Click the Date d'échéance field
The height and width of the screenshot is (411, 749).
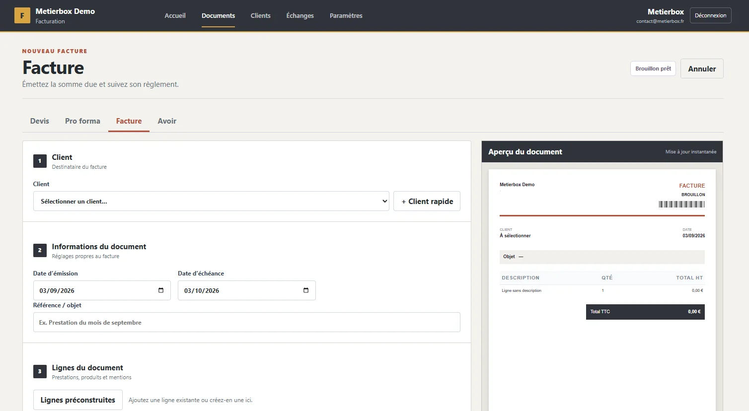247,290
